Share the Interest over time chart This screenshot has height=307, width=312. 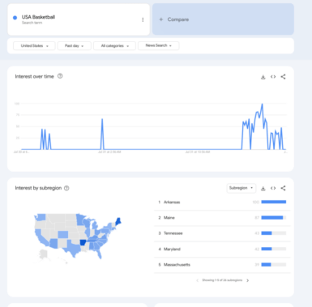[x=283, y=77]
